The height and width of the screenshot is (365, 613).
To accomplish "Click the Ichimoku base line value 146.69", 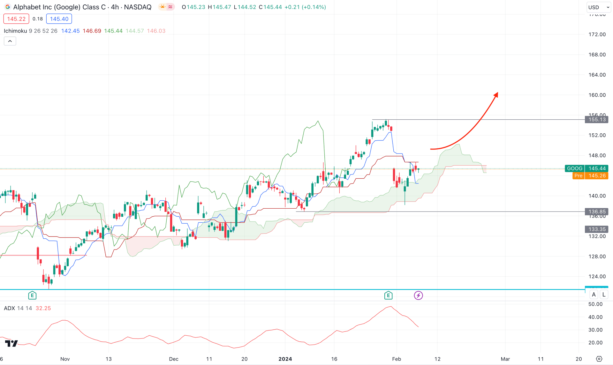I will pos(92,31).
